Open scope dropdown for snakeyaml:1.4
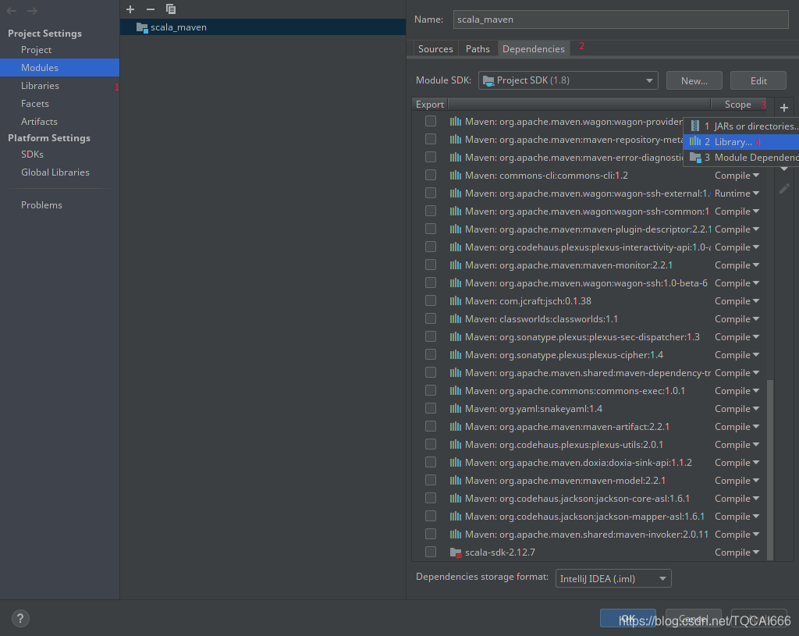 pos(737,409)
